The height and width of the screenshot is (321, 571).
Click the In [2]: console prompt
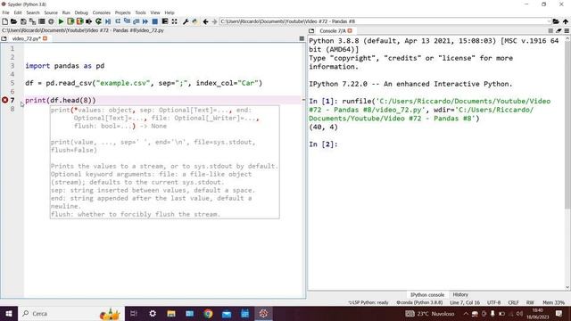323,144
